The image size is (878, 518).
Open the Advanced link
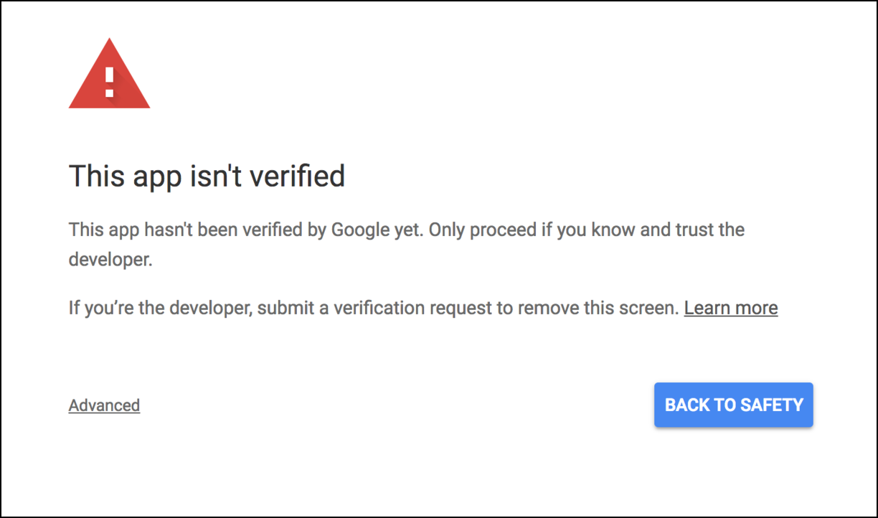pyautogui.click(x=104, y=405)
